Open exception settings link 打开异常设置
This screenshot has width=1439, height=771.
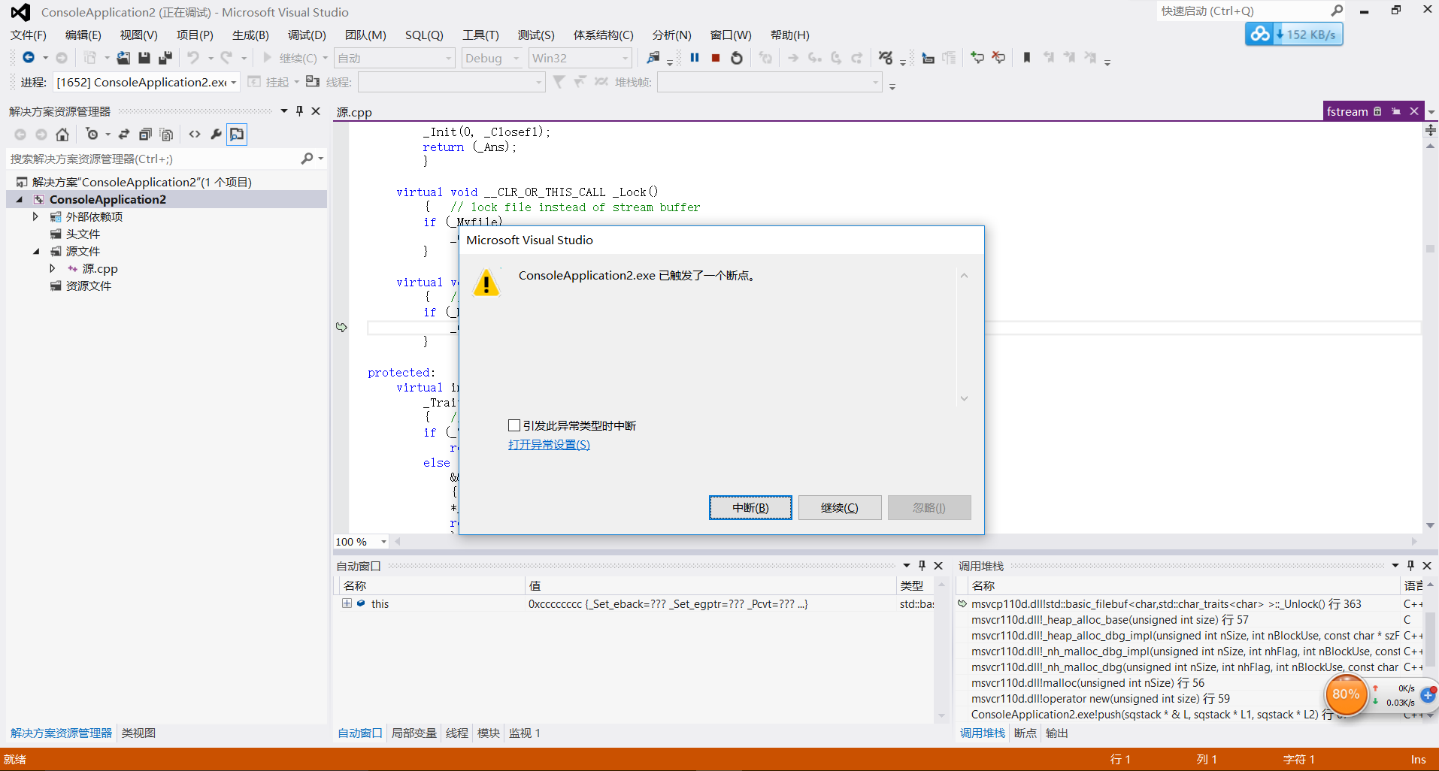click(x=549, y=445)
